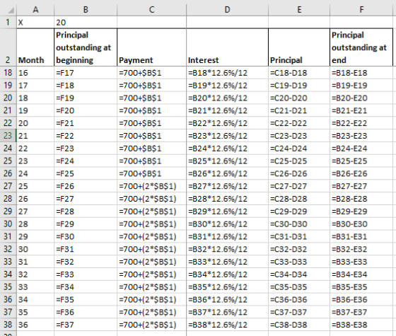The width and height of the screenshot is (396, 336).
Task: Click cell with formula =B18*12.6%/12
Action: pos(227,73)
